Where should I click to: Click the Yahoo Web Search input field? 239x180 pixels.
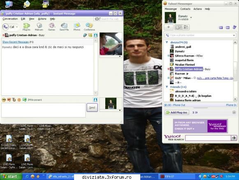(208, 138)
